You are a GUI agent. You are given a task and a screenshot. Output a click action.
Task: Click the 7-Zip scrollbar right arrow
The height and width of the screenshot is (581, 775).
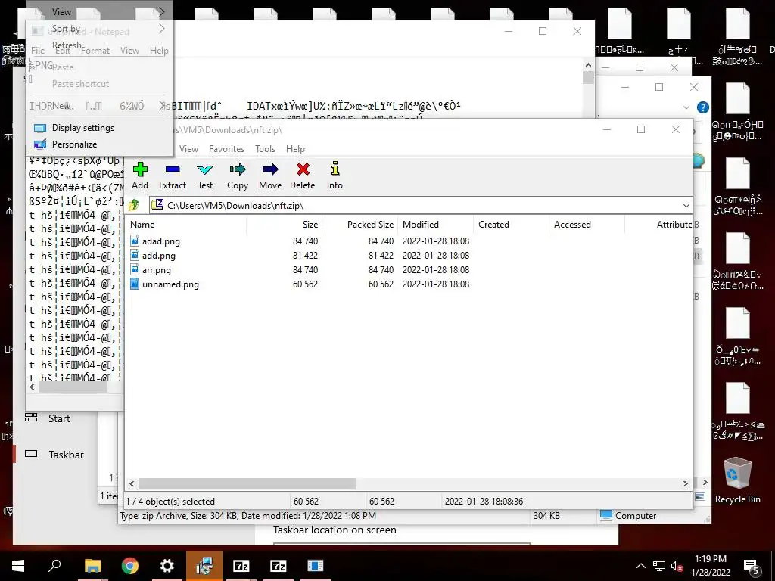tap(686, 483)
